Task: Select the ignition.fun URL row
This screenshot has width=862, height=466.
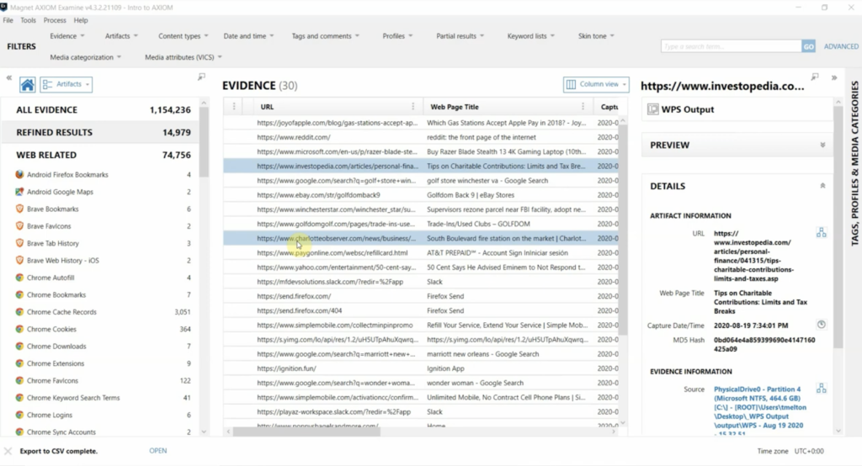Action: tap(421, 368)
